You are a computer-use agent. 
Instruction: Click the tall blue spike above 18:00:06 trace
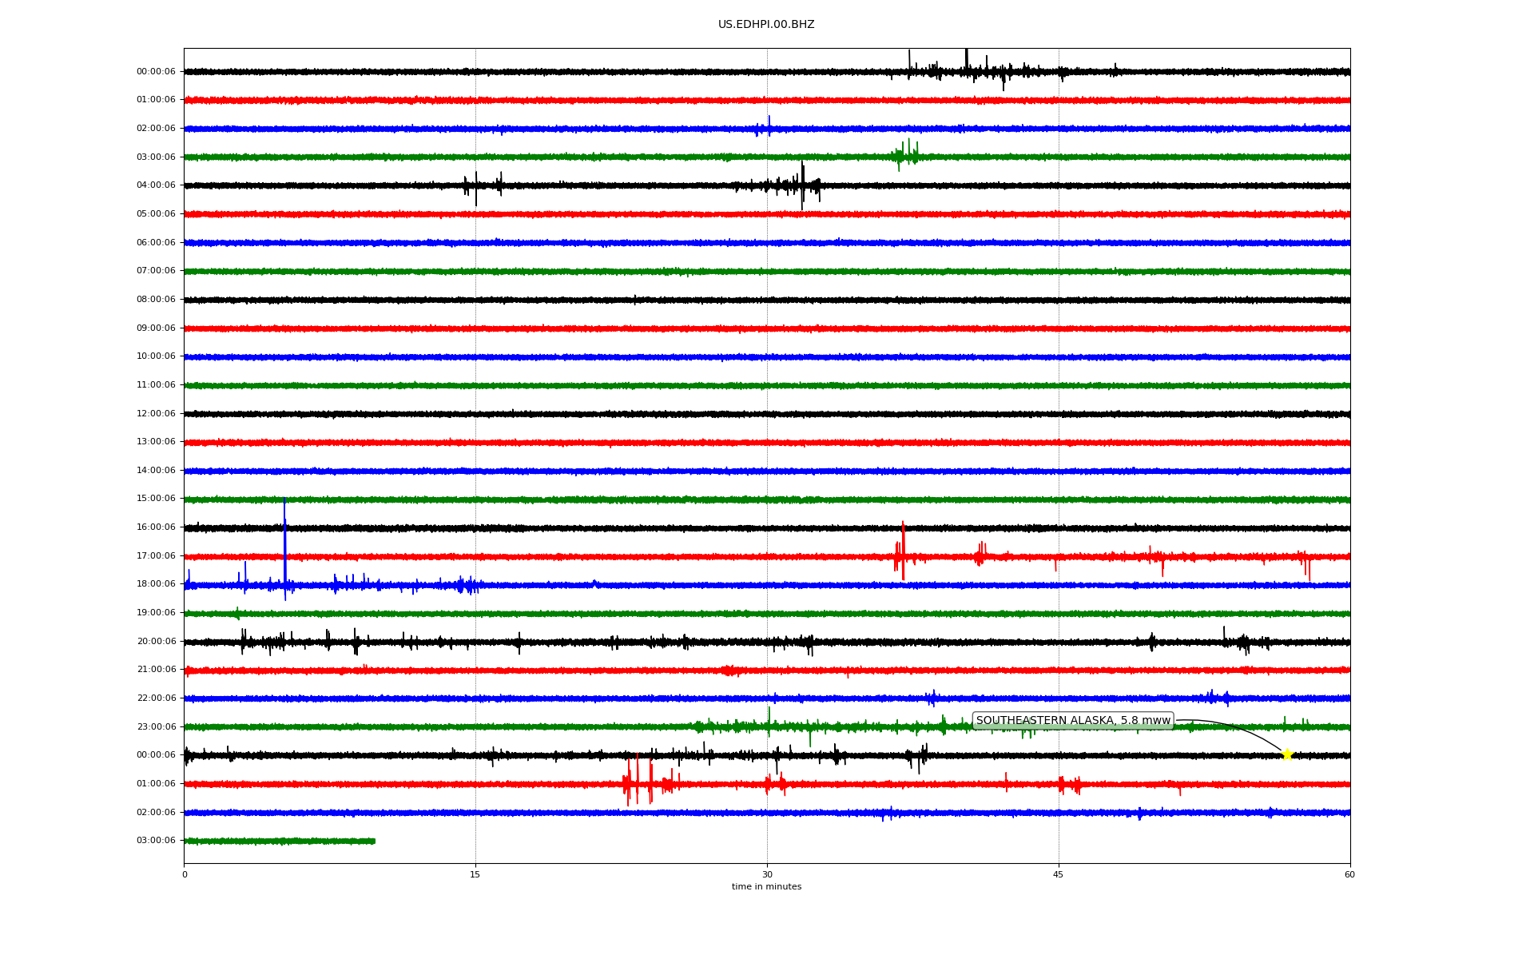point(284,543)
